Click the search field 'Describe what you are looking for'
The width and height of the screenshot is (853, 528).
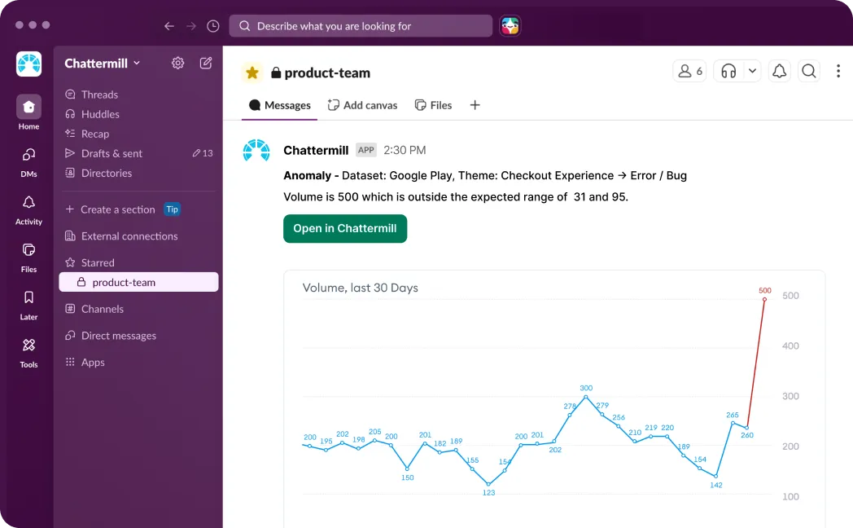click(x=361, y=25)
